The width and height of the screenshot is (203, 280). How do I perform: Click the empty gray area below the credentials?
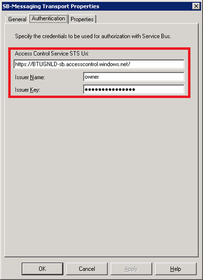pos(101,177)
